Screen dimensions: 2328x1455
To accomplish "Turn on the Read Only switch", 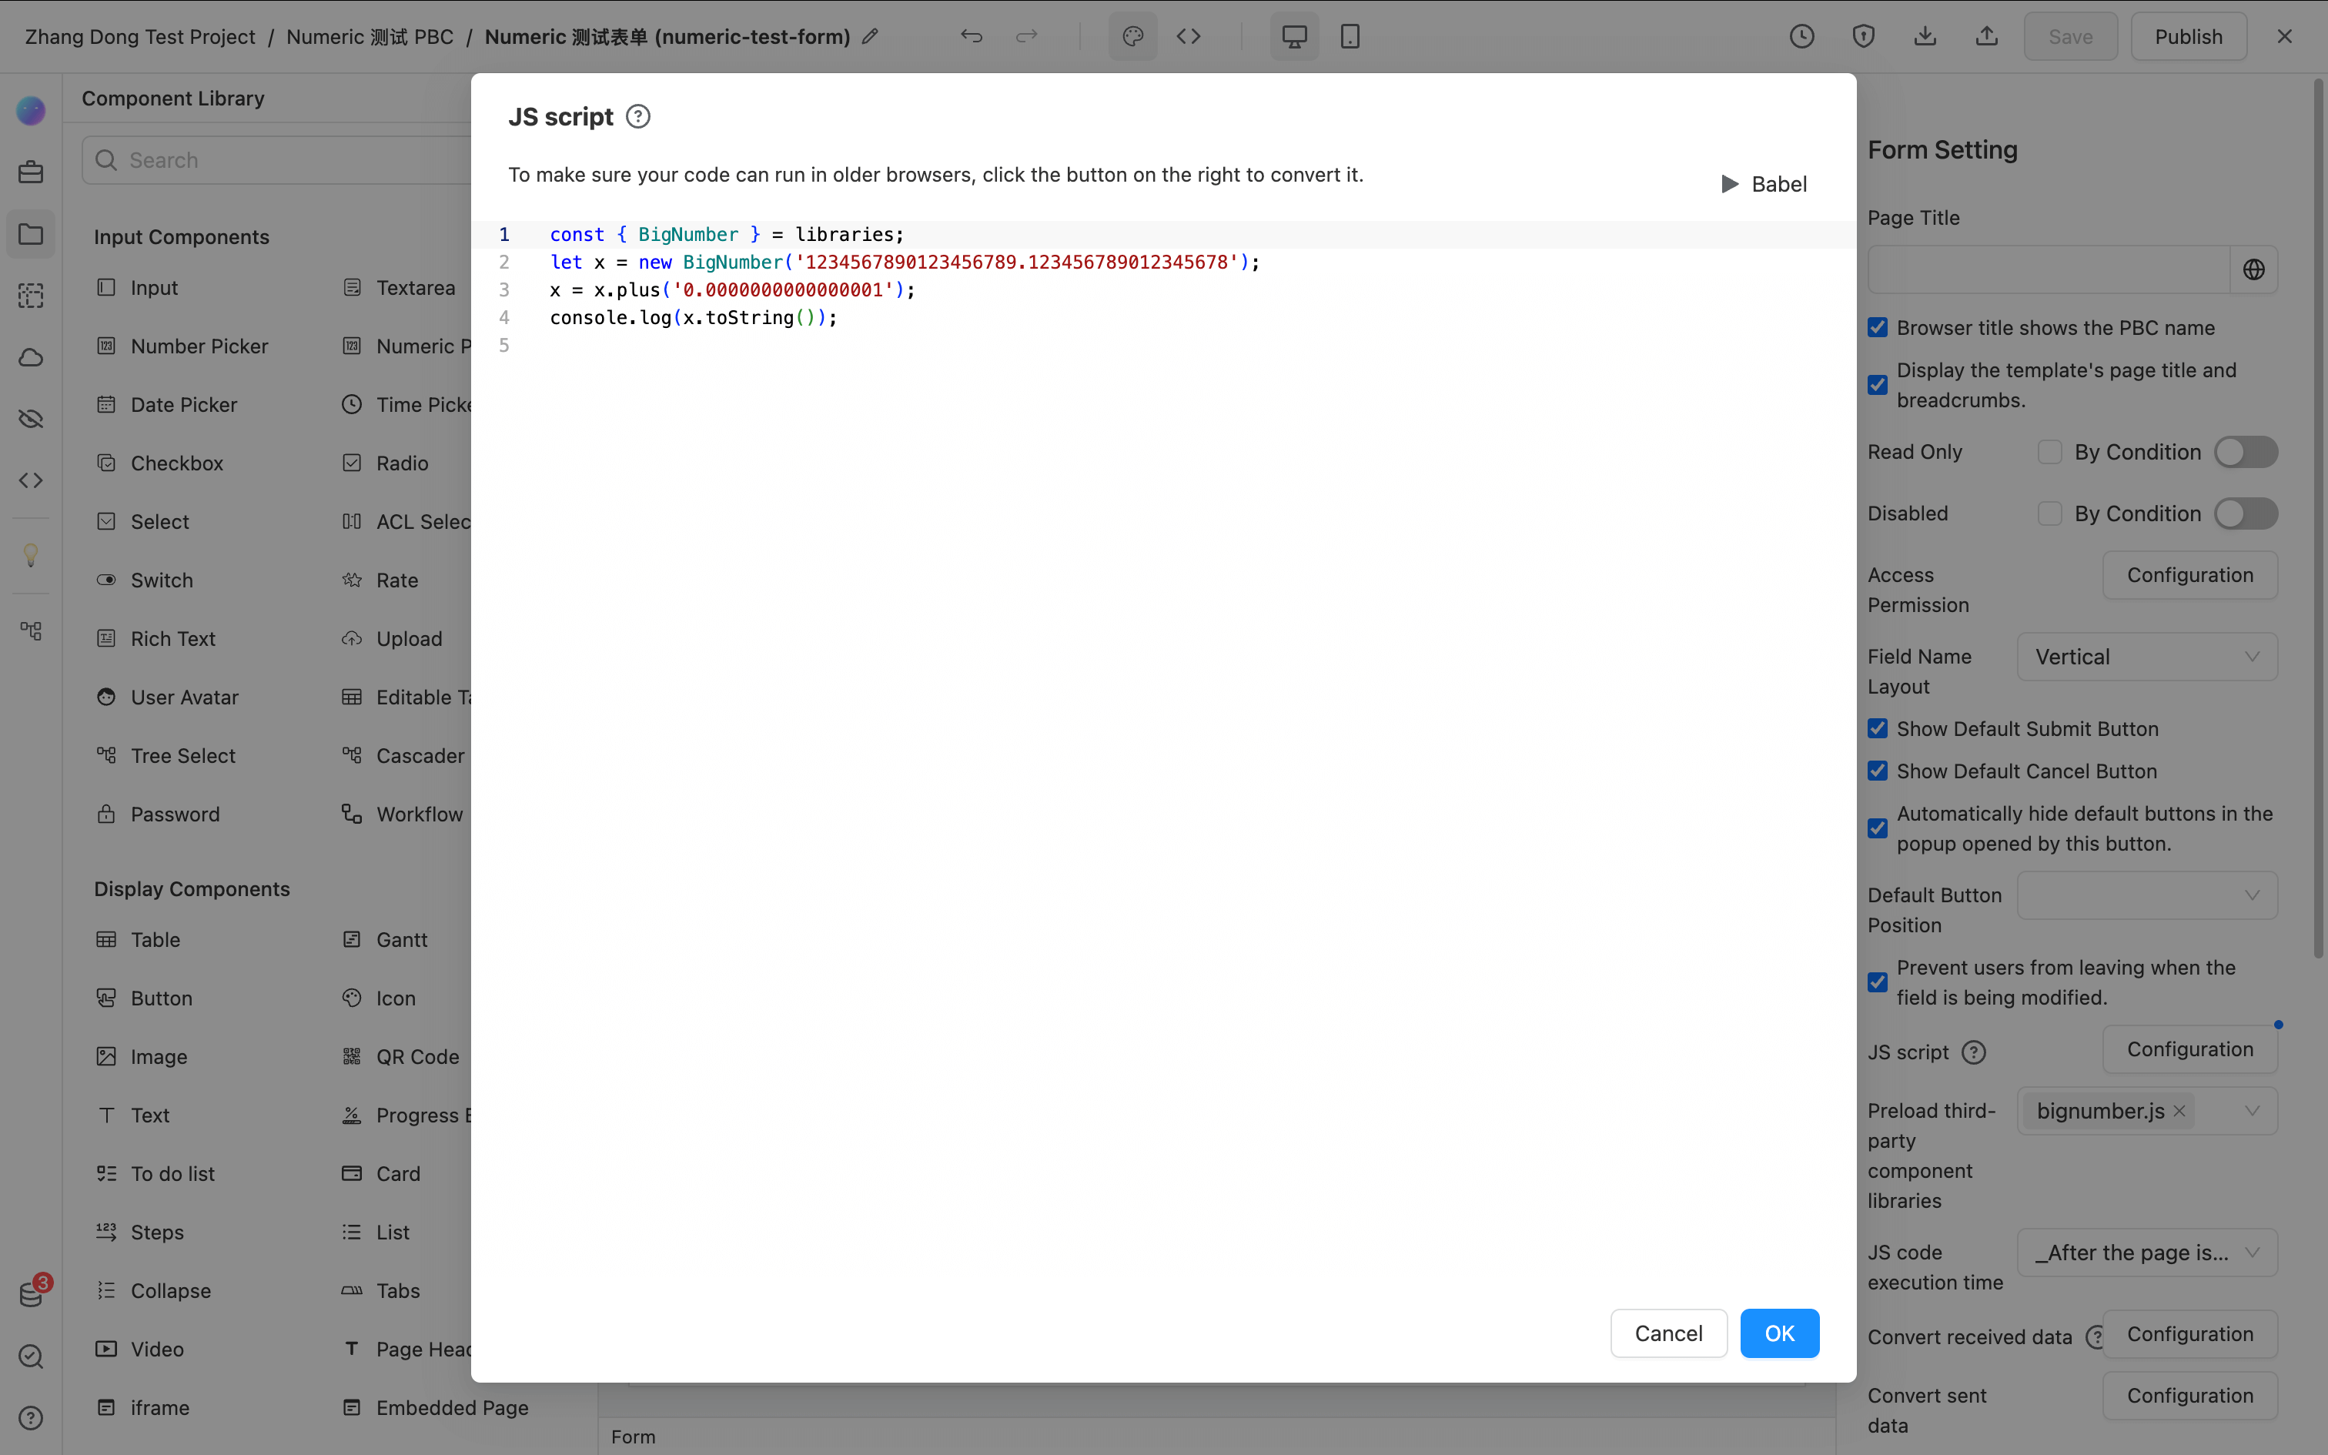I will point(2246,453).
